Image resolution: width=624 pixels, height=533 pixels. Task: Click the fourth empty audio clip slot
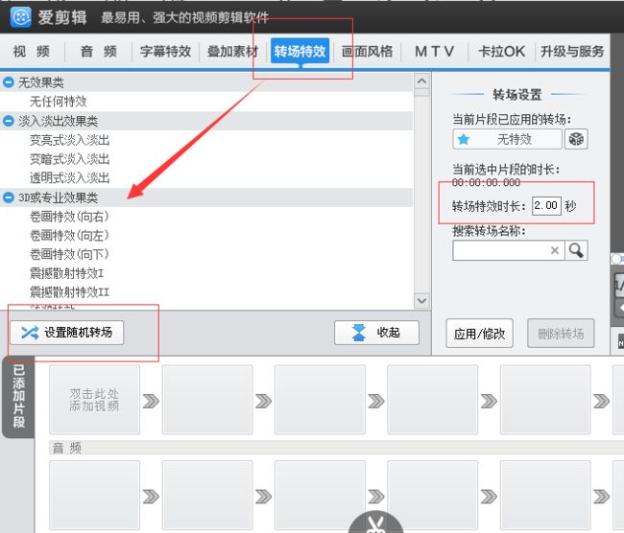coord(433,495)
